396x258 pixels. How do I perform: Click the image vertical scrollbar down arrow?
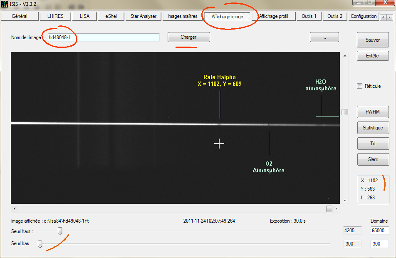[x=344, y=200]
